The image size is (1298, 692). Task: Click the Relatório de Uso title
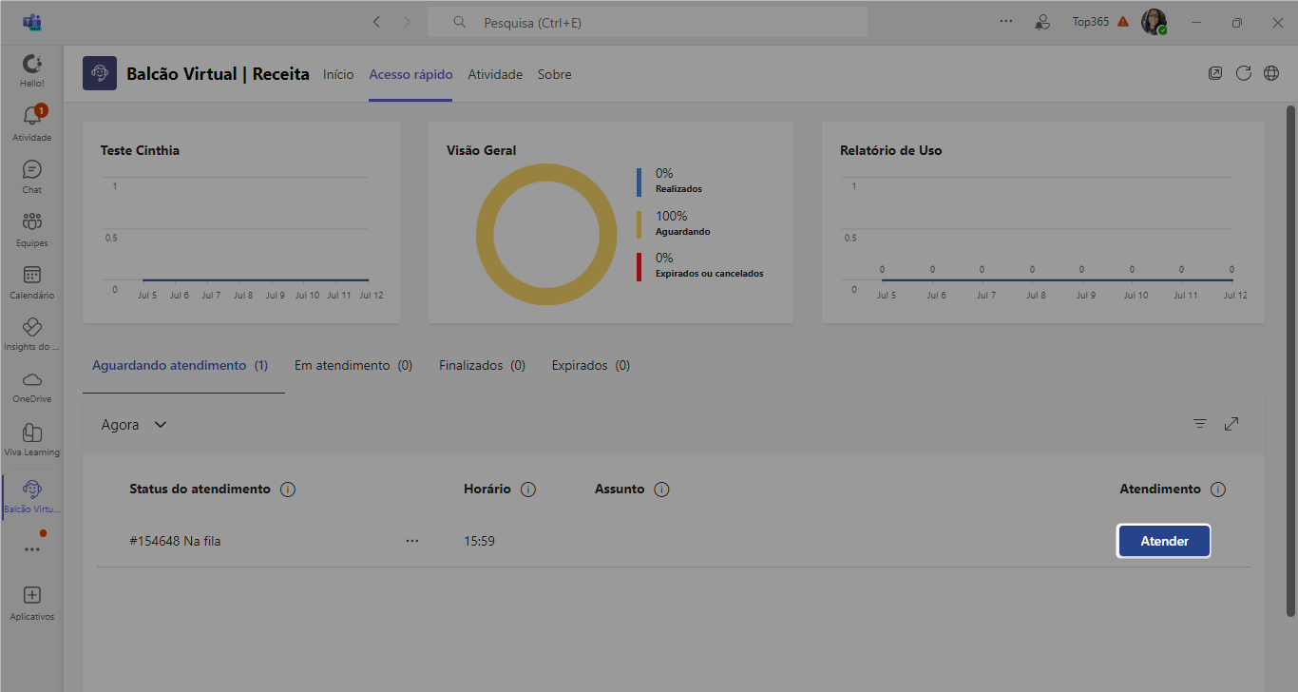click(x=891, y=150)
